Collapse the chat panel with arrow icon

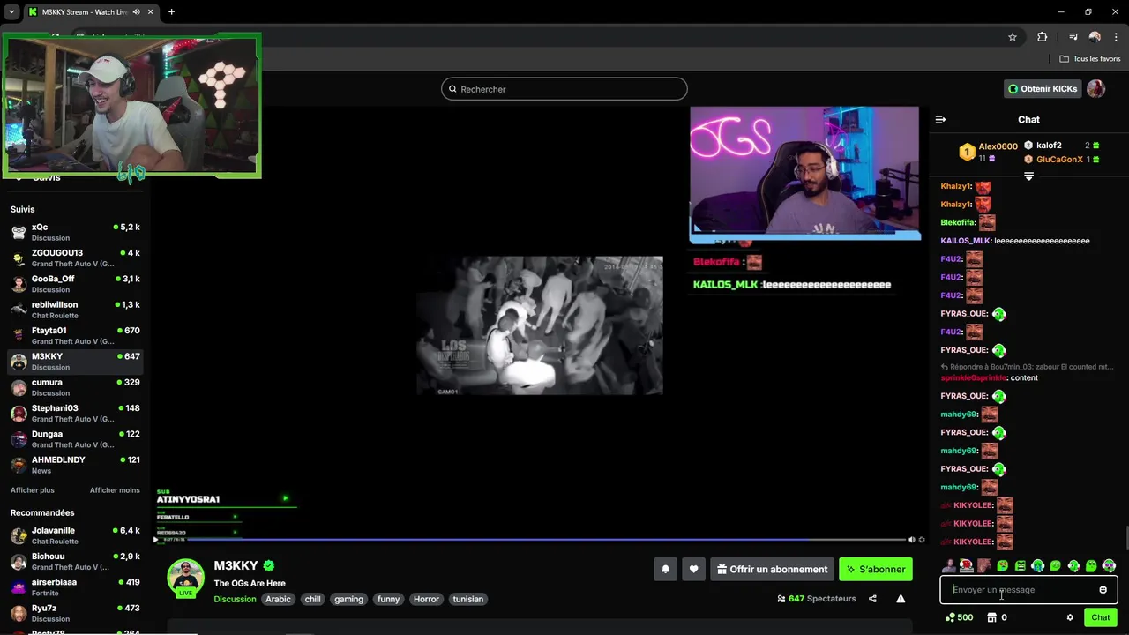pos(940,119)
